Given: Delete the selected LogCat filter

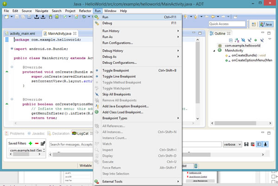Looking at the screenshot, I should [37, 144].
